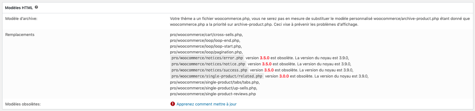Viewport: 475px width, 111px height.
Task: Click the red 3.5.0 version next to success.php
Action: pos(269,70)
